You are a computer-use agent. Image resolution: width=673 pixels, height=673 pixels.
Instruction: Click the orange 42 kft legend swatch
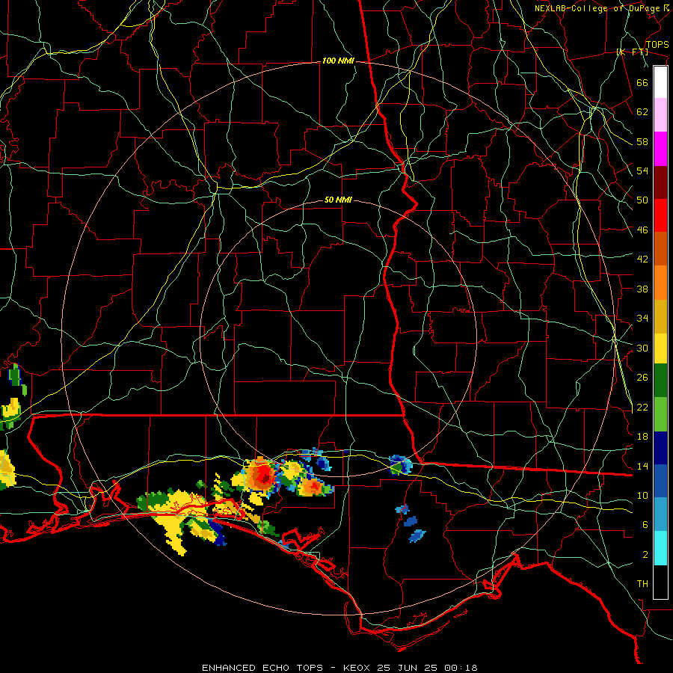tap(660, 283)
